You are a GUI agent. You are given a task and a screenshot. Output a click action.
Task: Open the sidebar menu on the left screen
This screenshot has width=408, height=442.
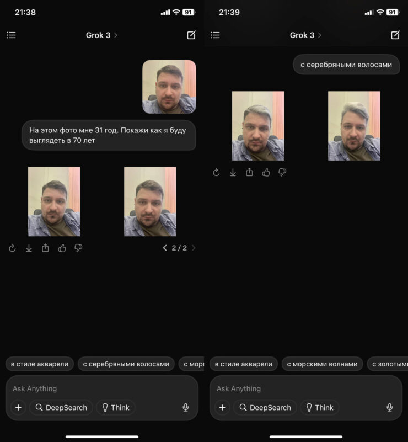11,35
